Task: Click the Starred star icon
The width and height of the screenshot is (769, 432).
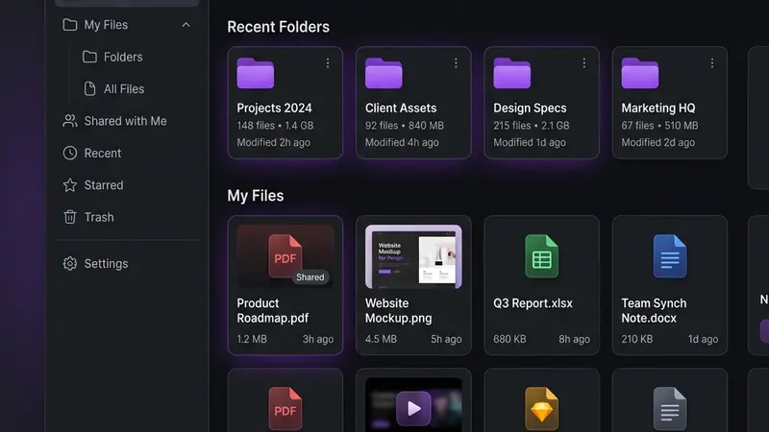Action: point(70,185)
